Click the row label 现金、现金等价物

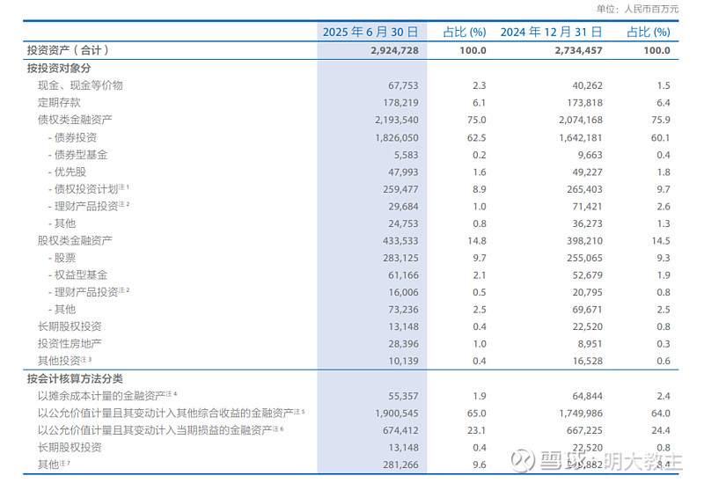pos(80,85)
